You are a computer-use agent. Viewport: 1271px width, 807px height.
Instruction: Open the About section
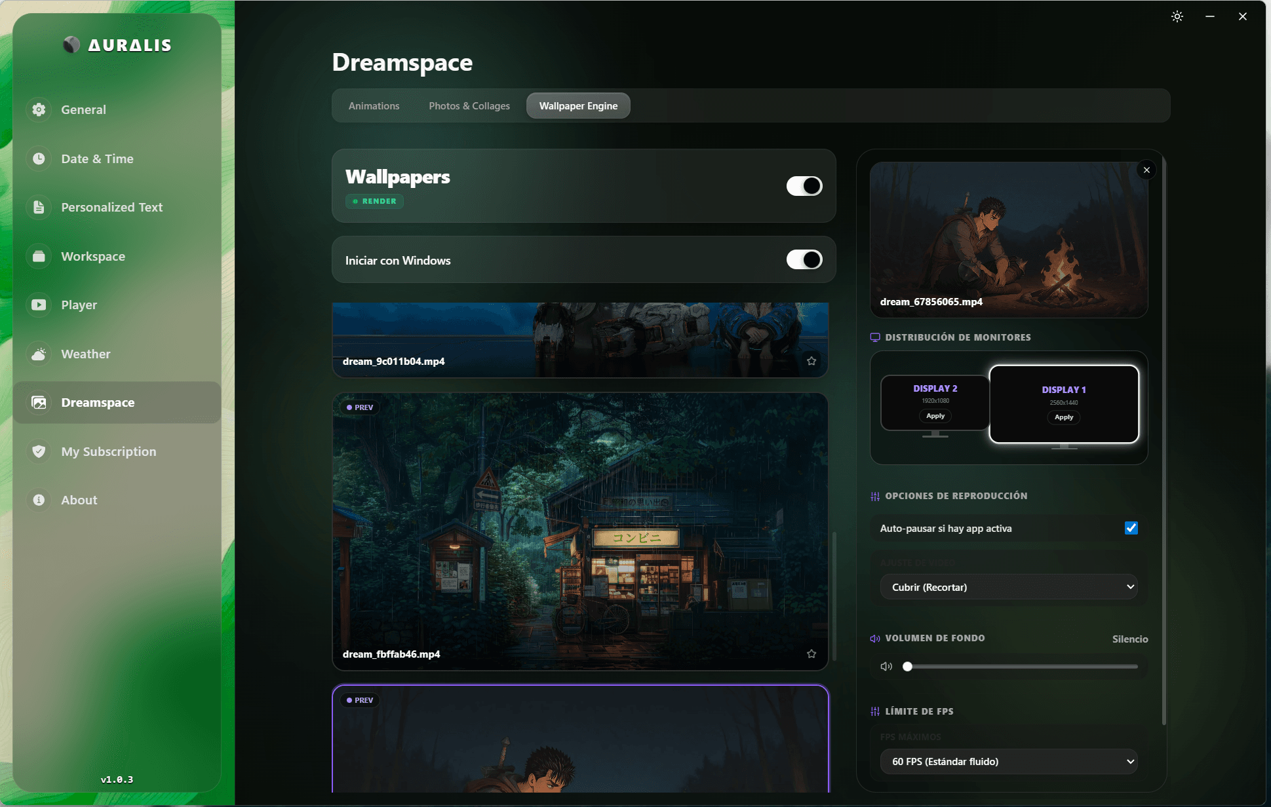point(117,500)
